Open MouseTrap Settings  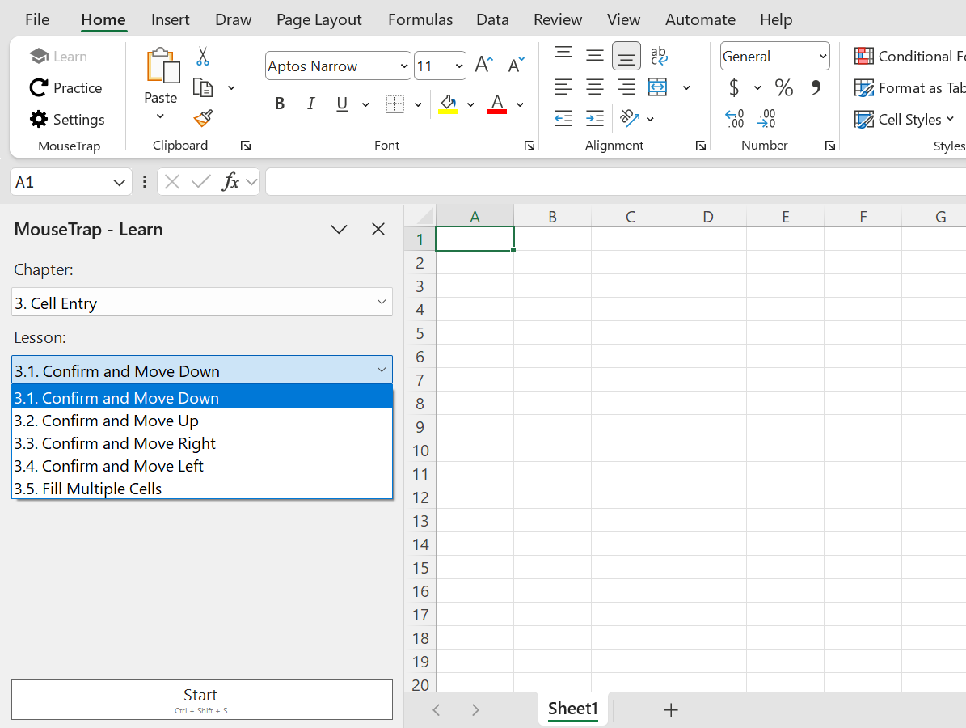[67, 120]
